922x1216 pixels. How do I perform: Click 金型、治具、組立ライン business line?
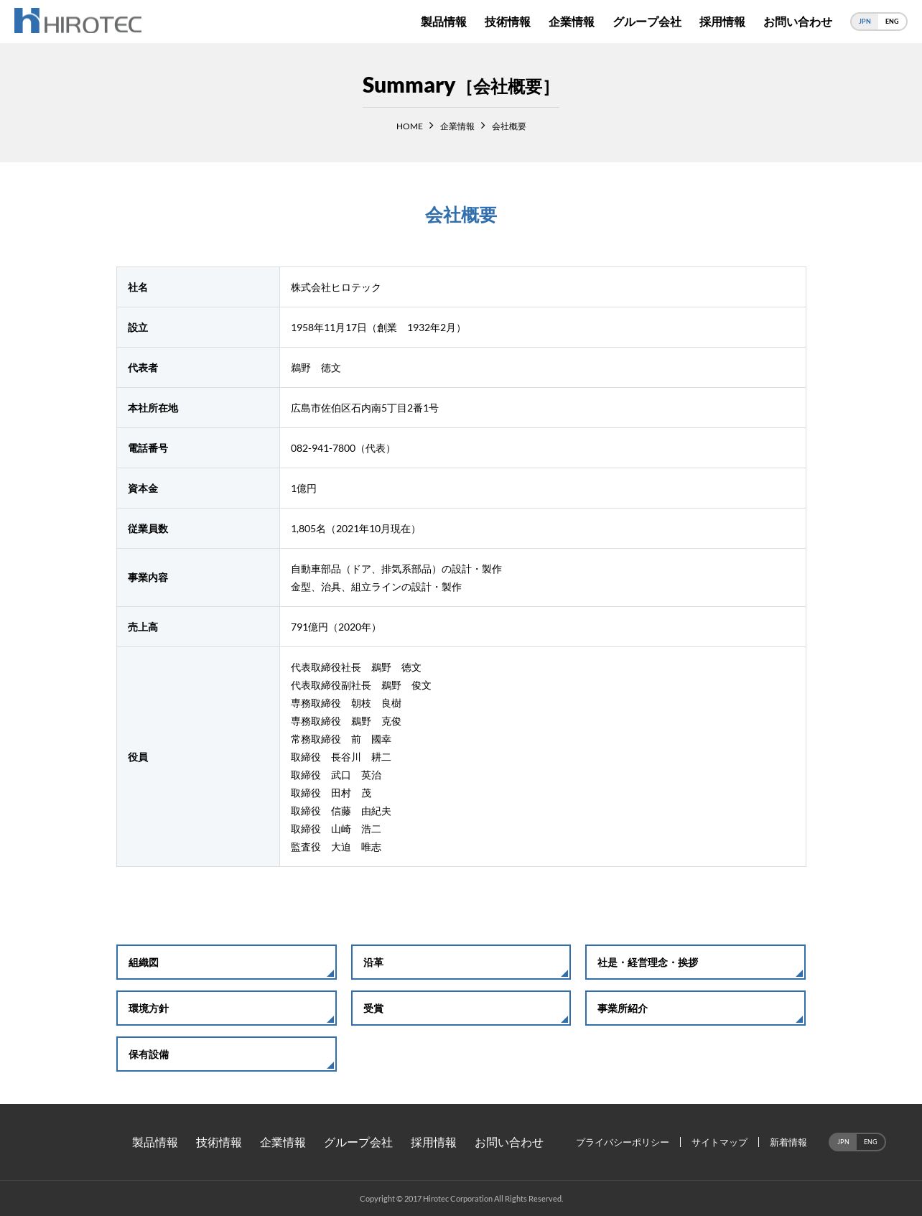click(376, 587)
